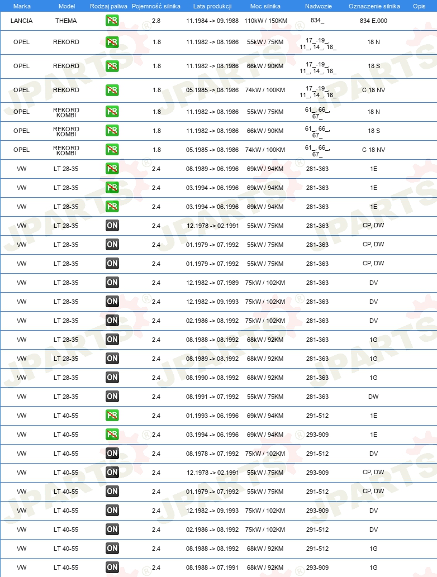Click diesel ON icon for LT 28-35 02.1986 -> 08.1992 row

[x=112, y=321]
